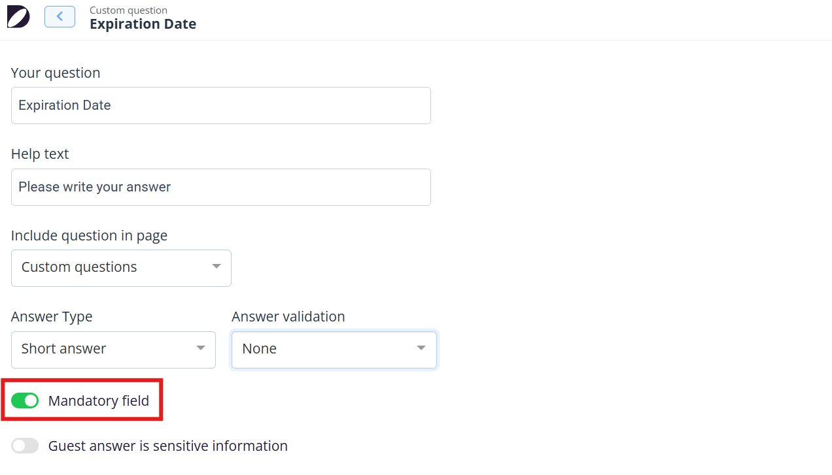Open the Answer validation dropdown

point(334,350)
